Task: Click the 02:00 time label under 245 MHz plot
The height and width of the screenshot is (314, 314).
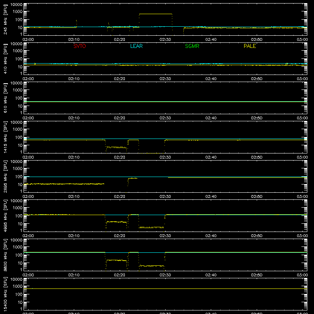Action: click(28, 40)
